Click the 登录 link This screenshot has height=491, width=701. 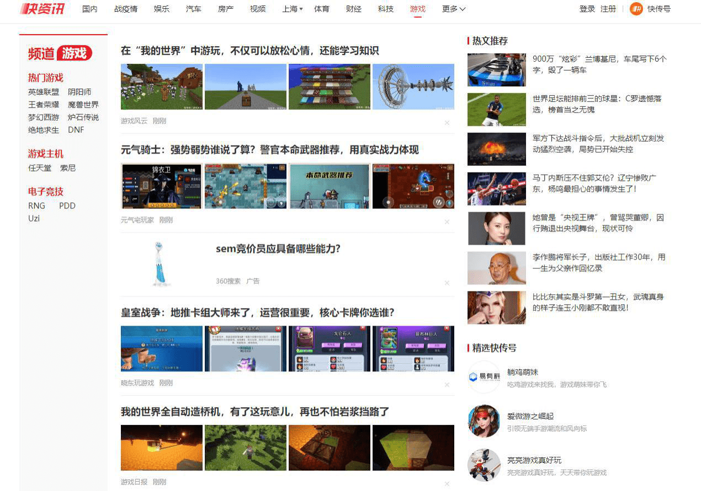pyautogui.click(x=587, y=9)
